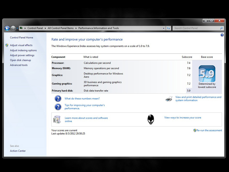This screenshot has width=229, height=172.
Task: Click the printer icon beside detailed performance link
Action: [x=169, y=99]
